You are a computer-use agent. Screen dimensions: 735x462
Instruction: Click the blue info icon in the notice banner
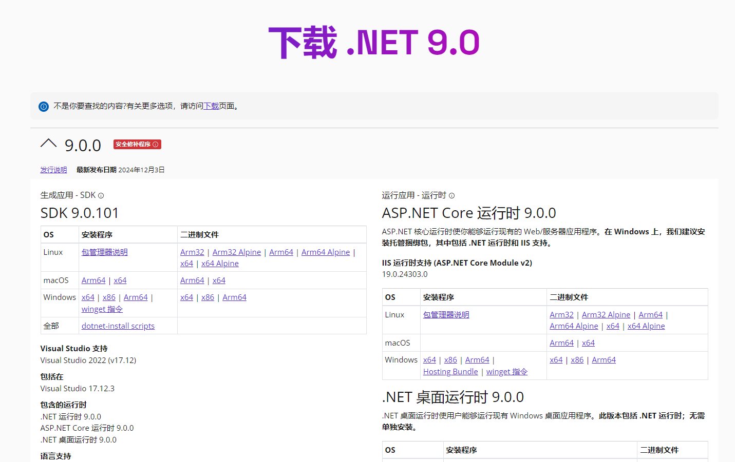point(44,107)
